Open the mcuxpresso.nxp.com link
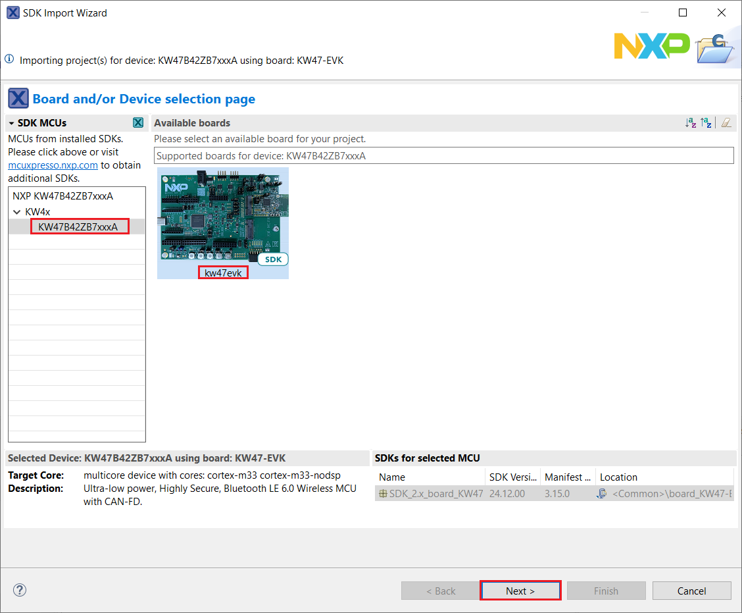This screenshot has width=742, height=613. click(x=53, y=165)
